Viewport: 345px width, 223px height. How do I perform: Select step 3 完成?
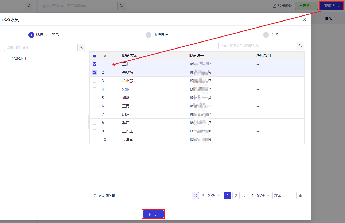271,35
